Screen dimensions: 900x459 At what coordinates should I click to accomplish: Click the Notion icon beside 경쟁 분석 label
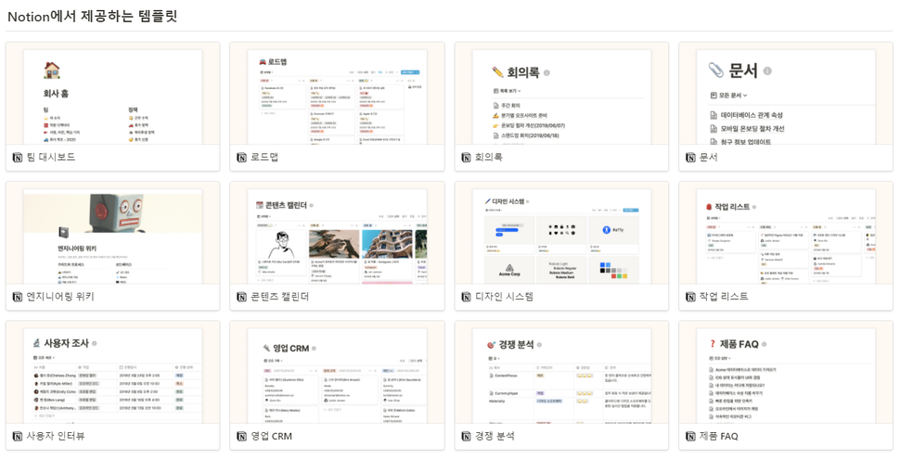(466, 436)
